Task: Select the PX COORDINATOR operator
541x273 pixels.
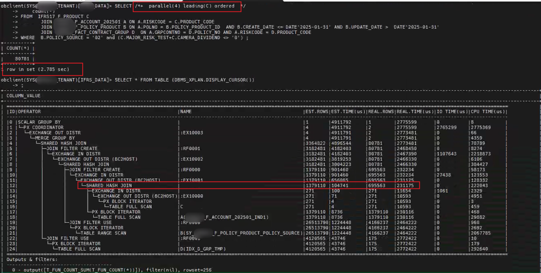Action: [x=44, y=127]
